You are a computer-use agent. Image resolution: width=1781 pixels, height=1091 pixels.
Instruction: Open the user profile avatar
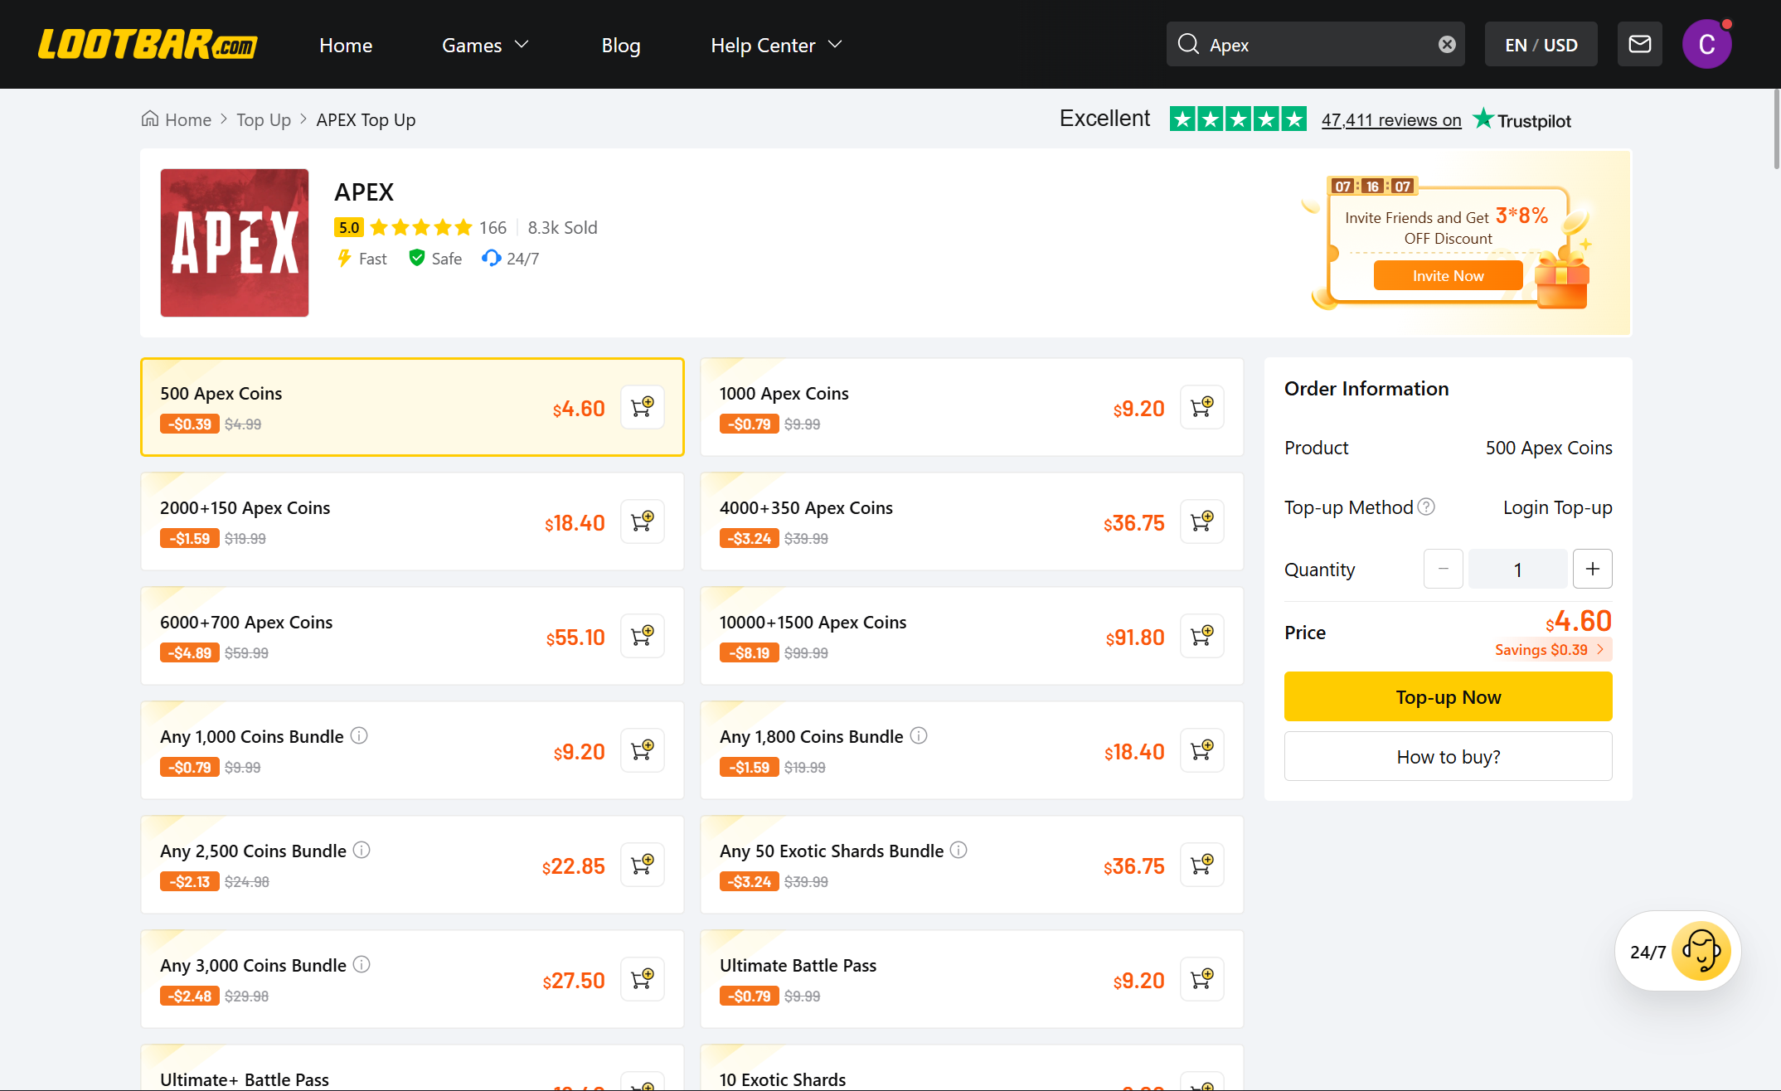click(x=1706, y=45)
